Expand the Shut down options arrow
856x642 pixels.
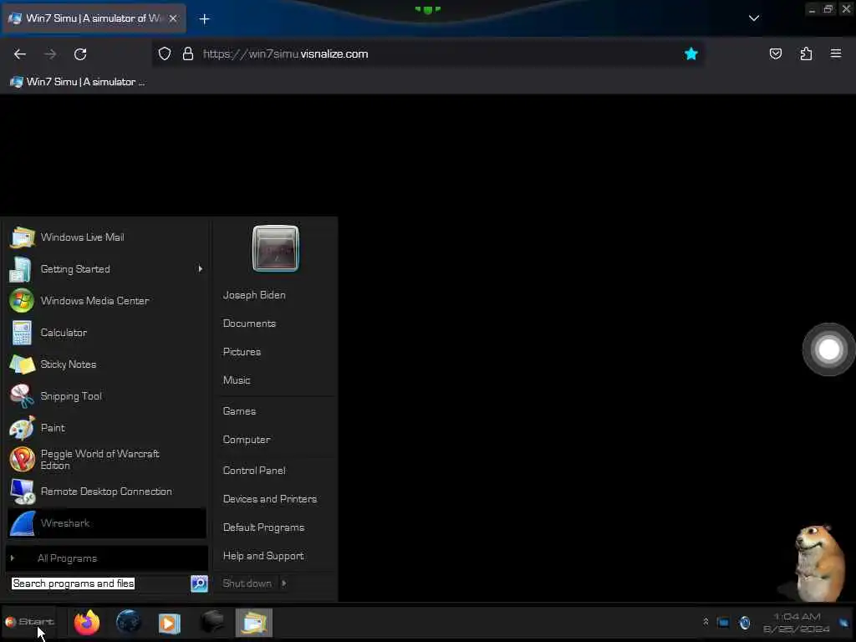tap(284, 583)
